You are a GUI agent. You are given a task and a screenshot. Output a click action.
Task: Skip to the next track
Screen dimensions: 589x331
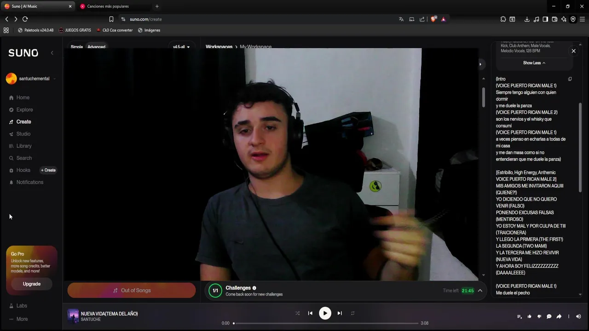(340, 313)
